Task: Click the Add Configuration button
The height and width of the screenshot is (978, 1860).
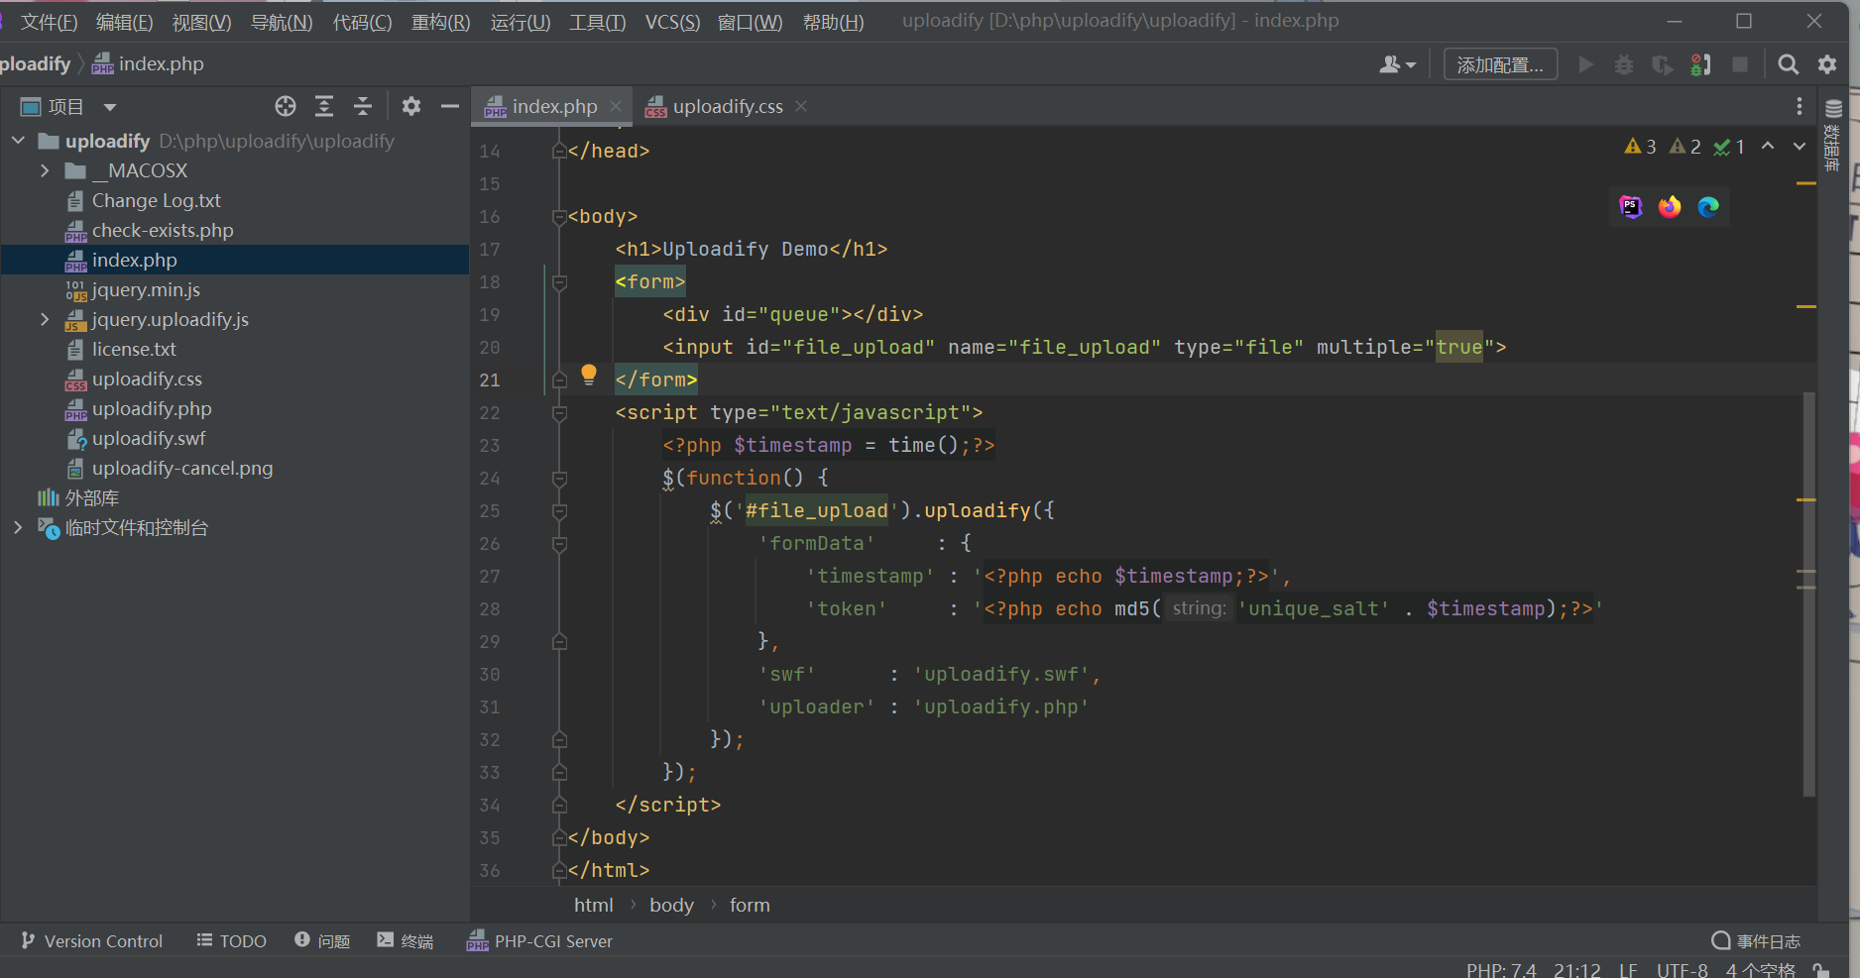Action: click(1500, 64)
